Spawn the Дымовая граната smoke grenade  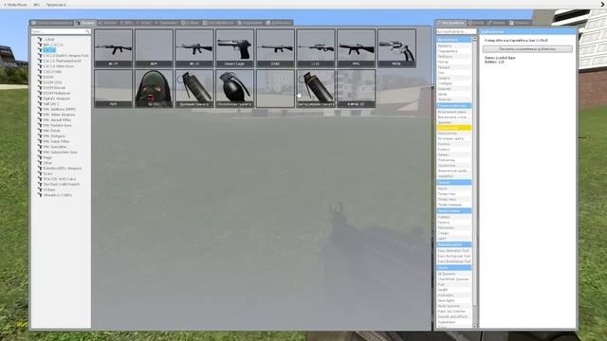[193, 88]
